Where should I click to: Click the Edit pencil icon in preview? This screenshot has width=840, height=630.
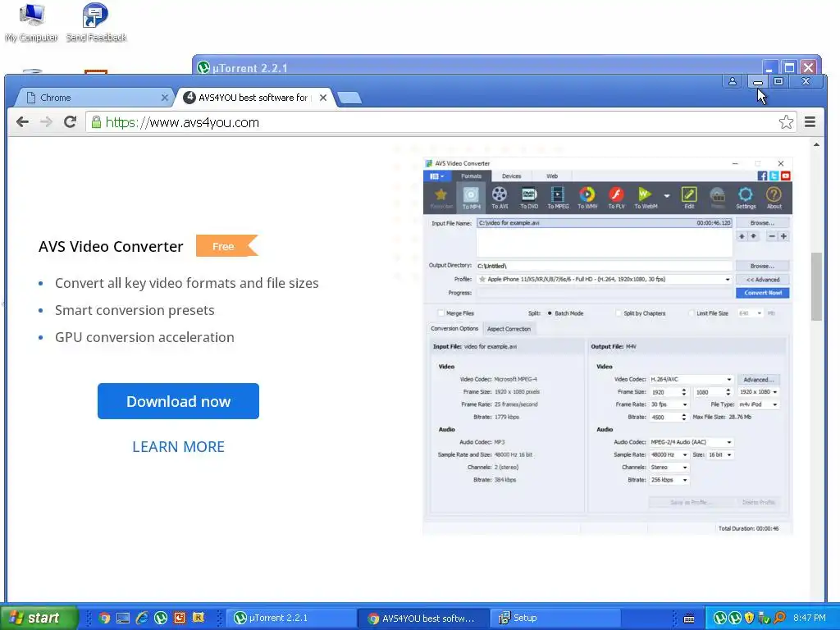(x=689, y=198)
